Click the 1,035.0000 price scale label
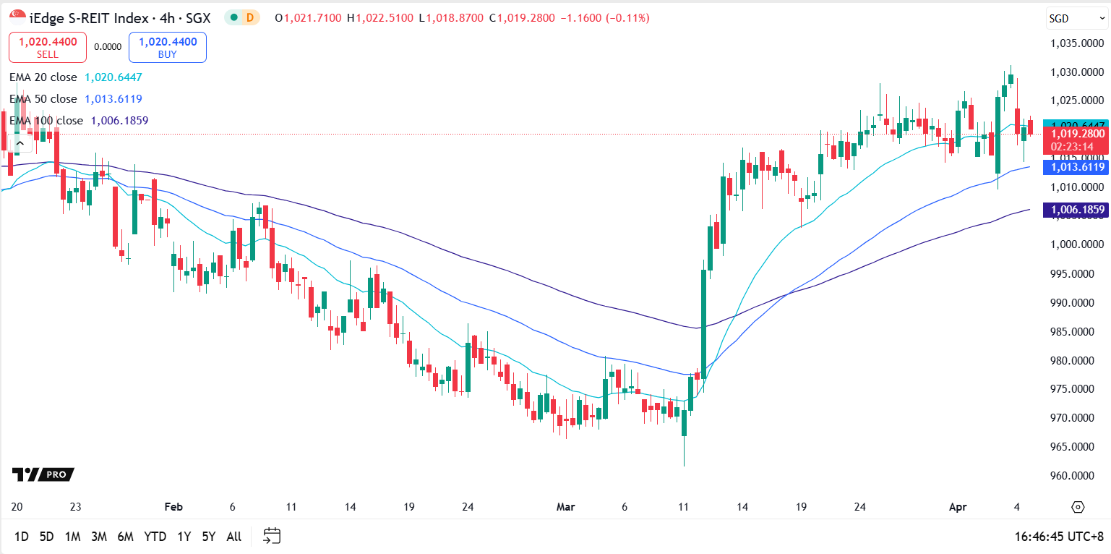 coord(1076,43)
